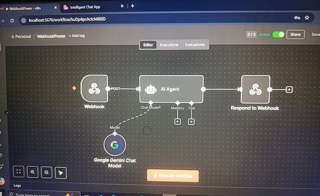Go to the Personal project
The image size is (320, 196).
tap(21, 37)
